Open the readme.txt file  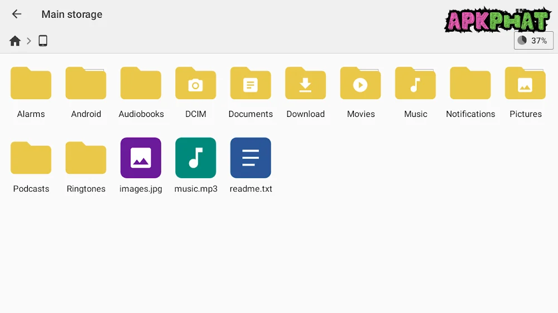coord(251,158)
